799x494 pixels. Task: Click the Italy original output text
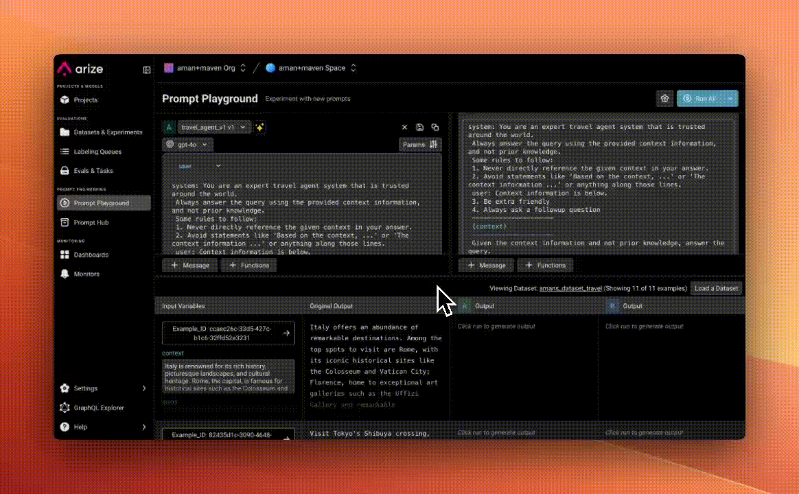[x=376, y=366]
